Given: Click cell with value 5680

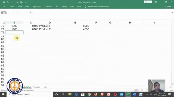Looking at the screenshot, I should point(75,26).
